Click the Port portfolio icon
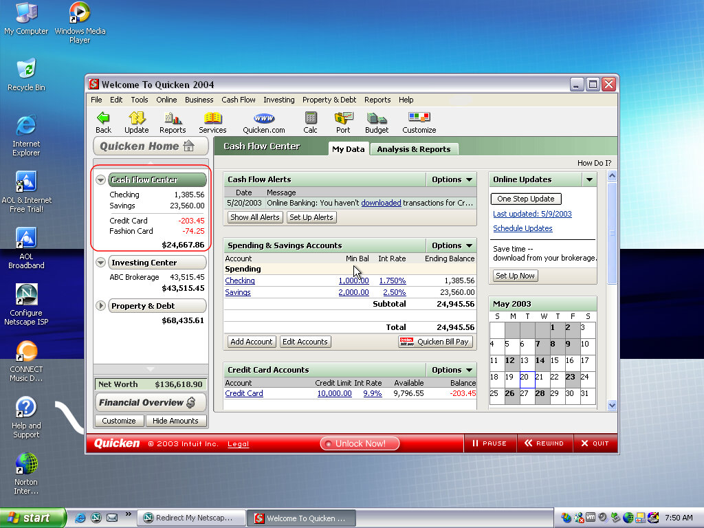This screenshot has height=528, width=704. [343, 122]
